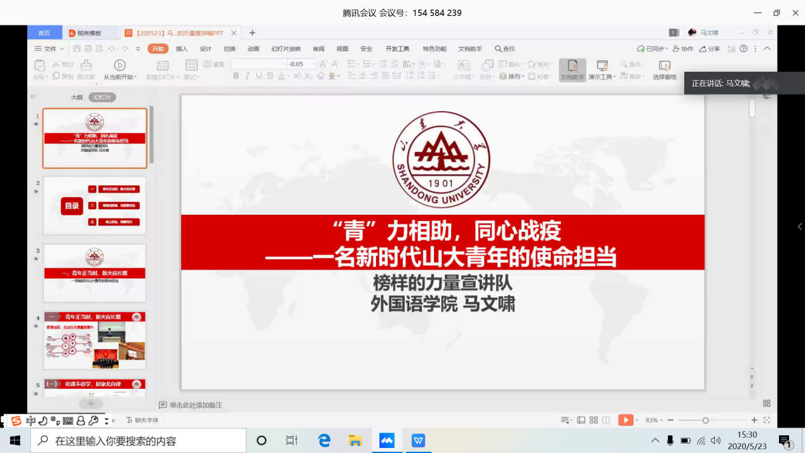
Task: Adjust the zoom slider handle
Action: [705, 420]
